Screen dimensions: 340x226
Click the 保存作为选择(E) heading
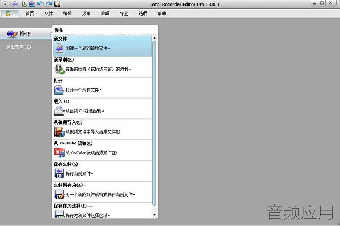(x=73, y=206)
